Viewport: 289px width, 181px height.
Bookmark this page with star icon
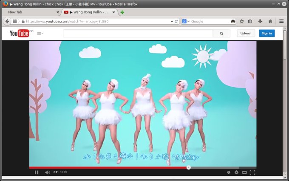242,21
